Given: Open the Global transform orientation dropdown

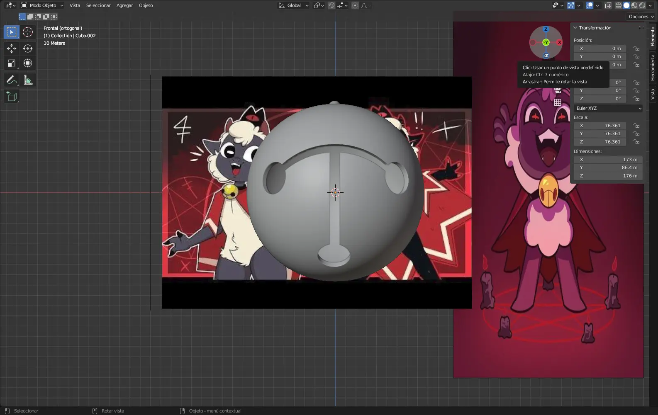Looking at the screenshot, I should point(294,5).
